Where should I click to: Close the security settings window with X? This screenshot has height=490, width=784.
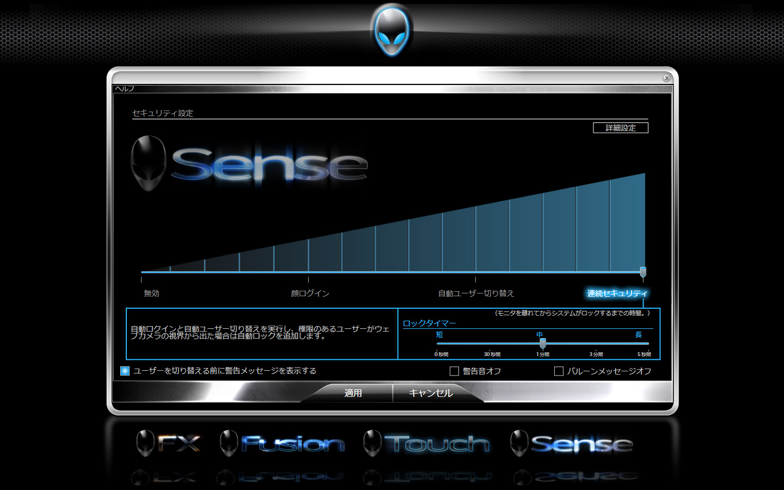click(x=666, y=78)
